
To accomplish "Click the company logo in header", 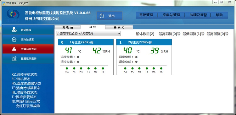I will [x=13, y=15].
